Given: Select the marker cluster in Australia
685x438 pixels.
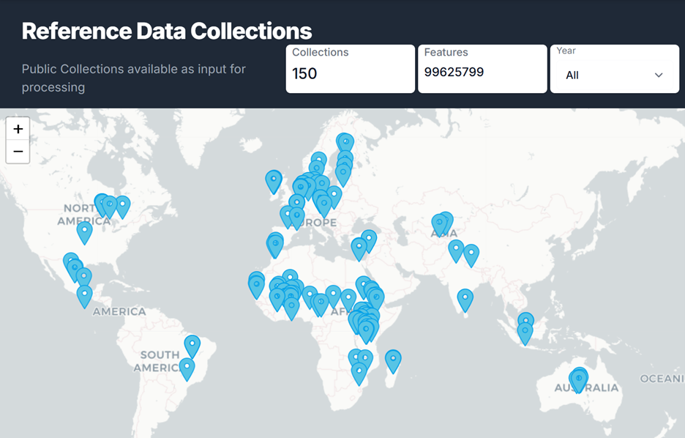Looking at the screenshot, I should 578,379.
